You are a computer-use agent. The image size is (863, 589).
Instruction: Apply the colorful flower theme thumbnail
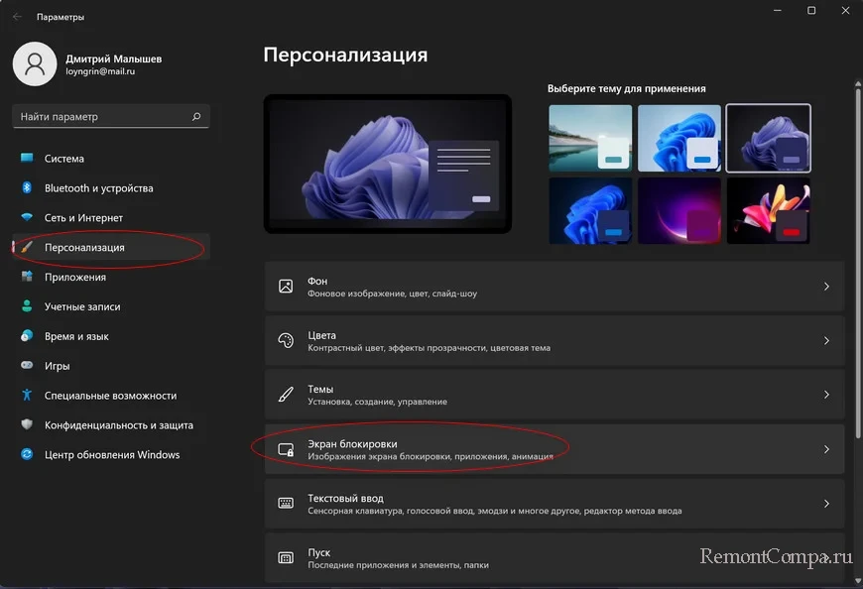(x=768, y=211)
